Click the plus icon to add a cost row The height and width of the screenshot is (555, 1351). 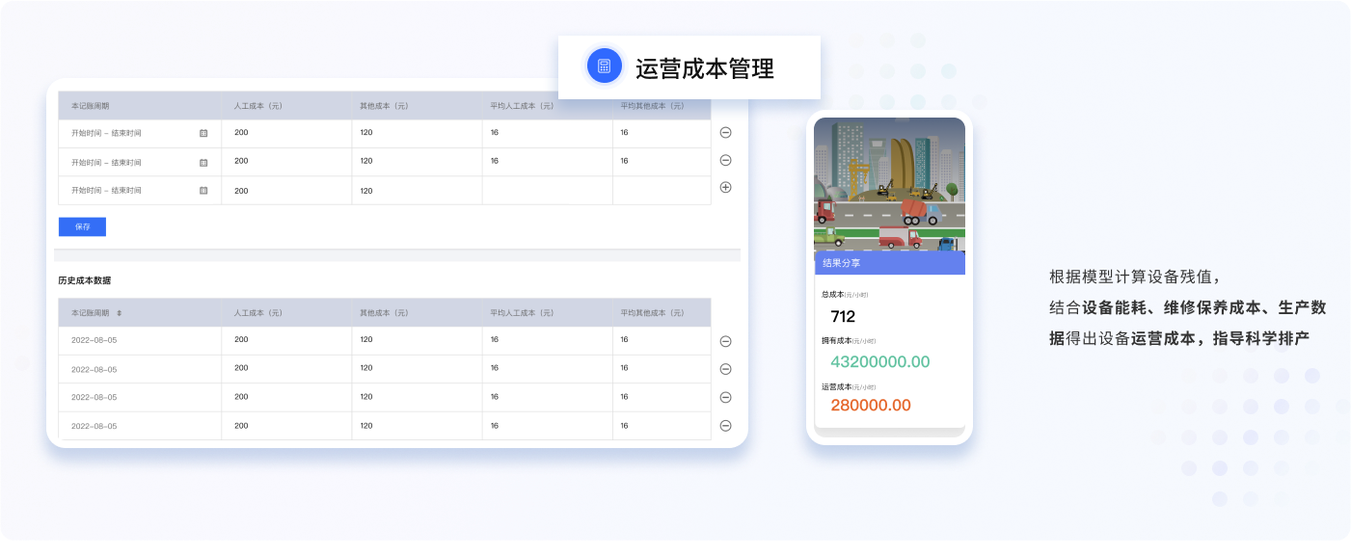click(x=726, y=186)
